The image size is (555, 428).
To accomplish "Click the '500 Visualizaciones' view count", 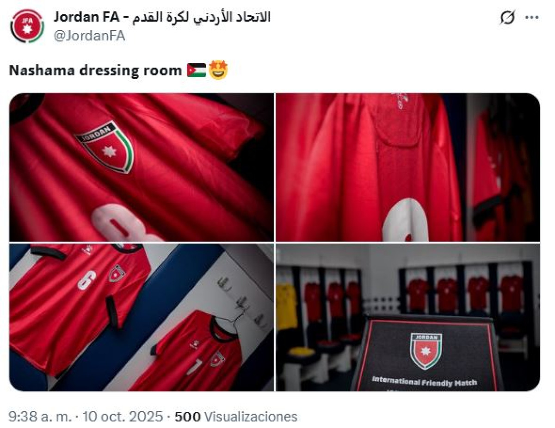I will pyautogui.click(x=235, y=417).
